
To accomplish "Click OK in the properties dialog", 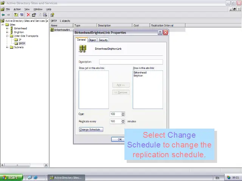I will point(118,139).
